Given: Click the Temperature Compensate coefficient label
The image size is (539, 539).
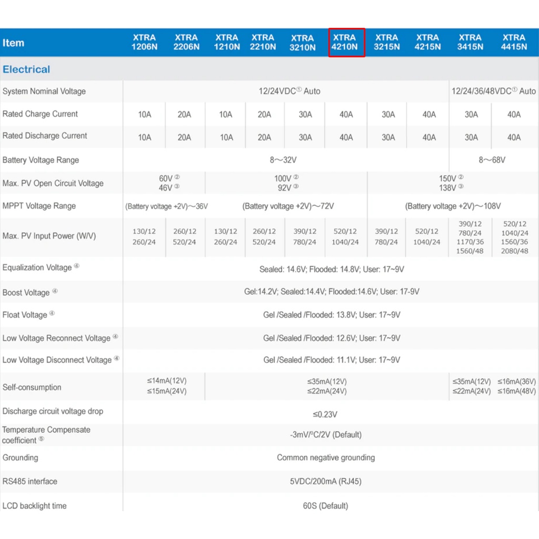Looking at the screenshot, I should click(x=46, y=435).
